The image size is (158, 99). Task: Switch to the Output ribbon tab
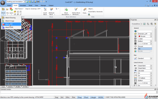tap(51, 6)
